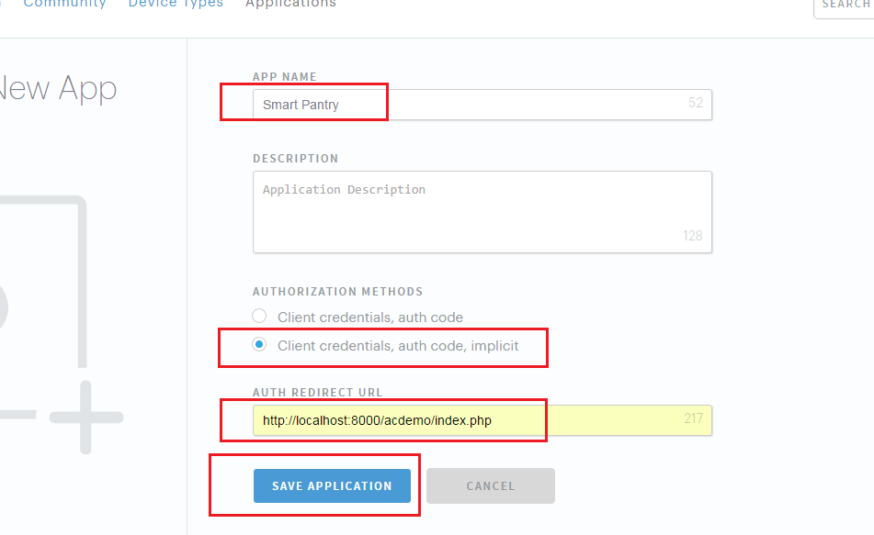874x535 pixels.
Task: Click the AUTHORIZATION METHODS section label
Action: click(x=338, y=292)
